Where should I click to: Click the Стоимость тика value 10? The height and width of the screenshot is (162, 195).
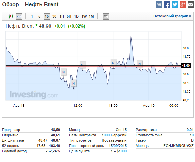(x=192, y=135)
